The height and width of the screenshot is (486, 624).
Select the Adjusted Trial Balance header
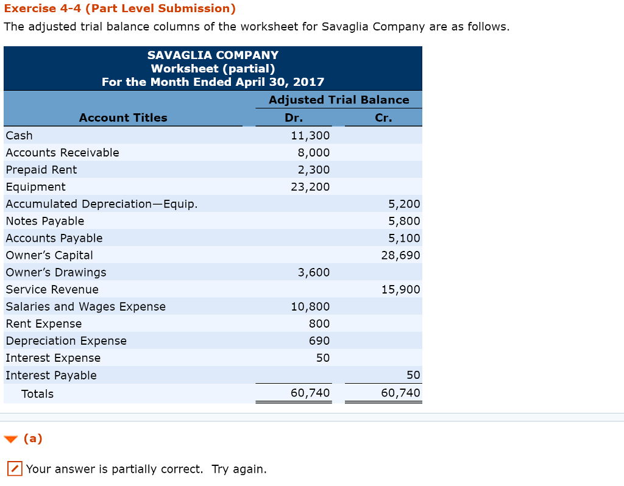(339, 100)
